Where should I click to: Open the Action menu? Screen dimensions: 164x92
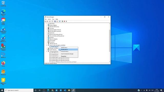tap(49, 19)
